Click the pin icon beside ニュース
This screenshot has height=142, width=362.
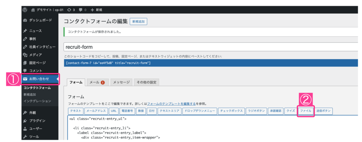point(25,31)
